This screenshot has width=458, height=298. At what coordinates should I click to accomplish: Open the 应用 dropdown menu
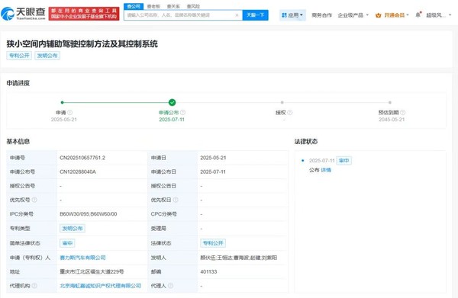[292, 15]
